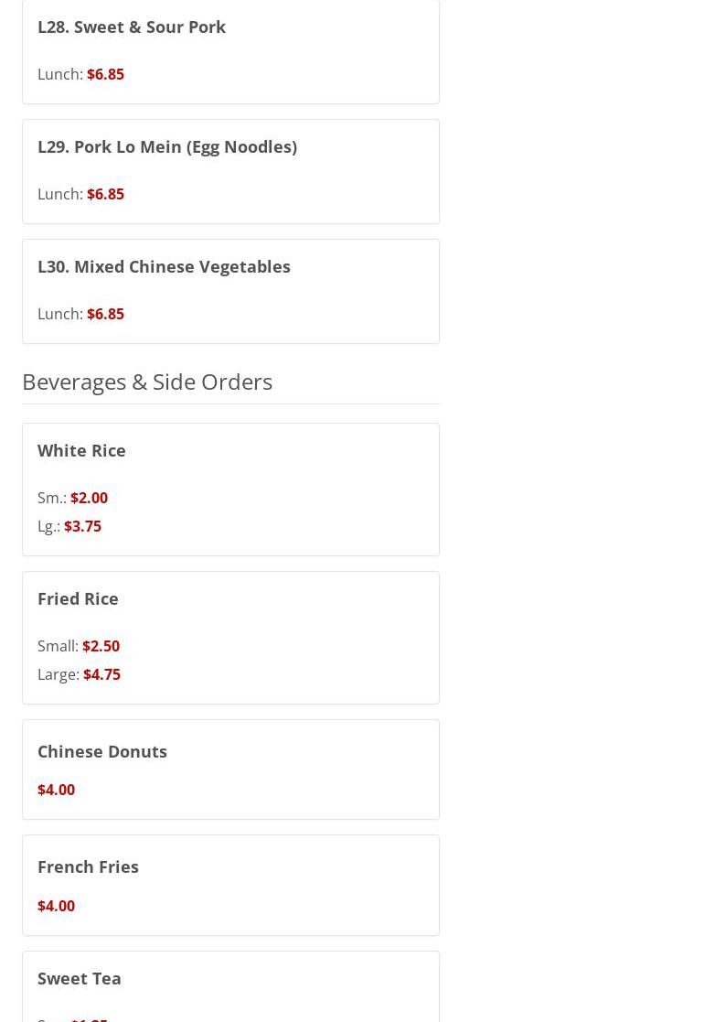Open the French Fries menu item

(x=88, y=866)
